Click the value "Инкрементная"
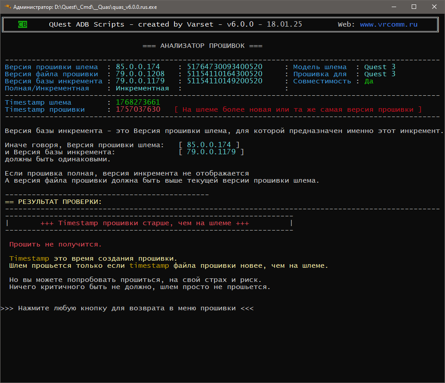This screenshot has width=445, height=383. point(142,88)
